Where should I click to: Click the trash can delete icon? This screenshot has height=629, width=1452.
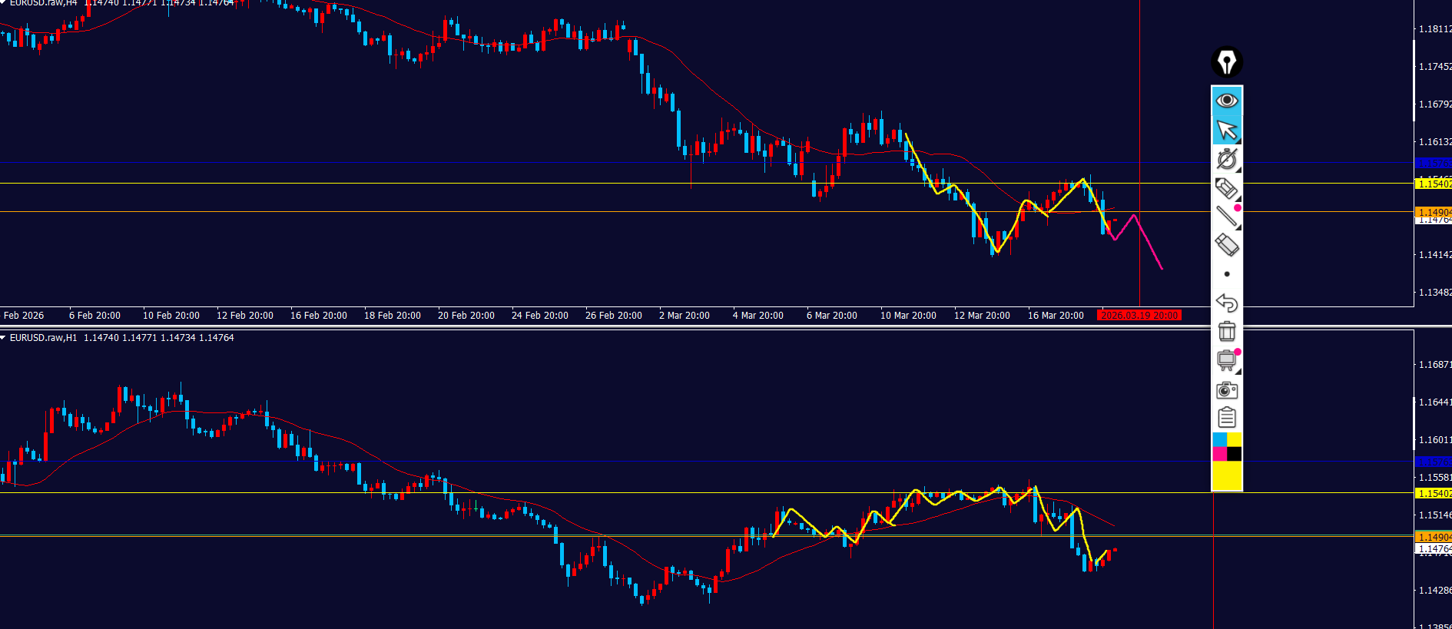click(1227, 332)
